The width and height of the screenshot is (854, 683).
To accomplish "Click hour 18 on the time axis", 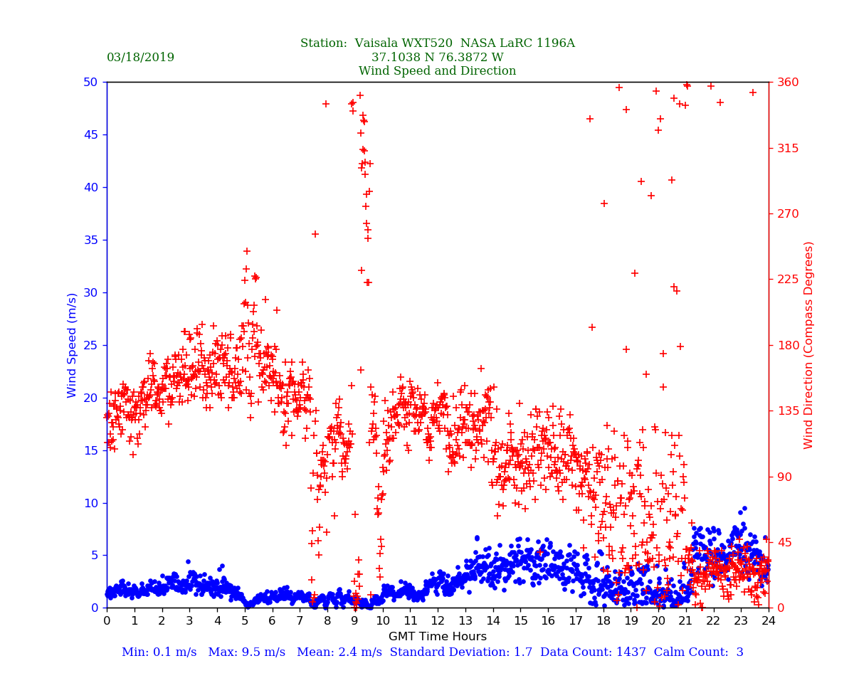I will pyautogui.click(x=603, y=621).
